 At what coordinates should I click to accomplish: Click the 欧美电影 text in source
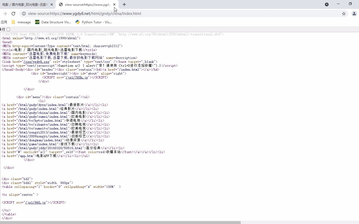[x=78, y=117]
